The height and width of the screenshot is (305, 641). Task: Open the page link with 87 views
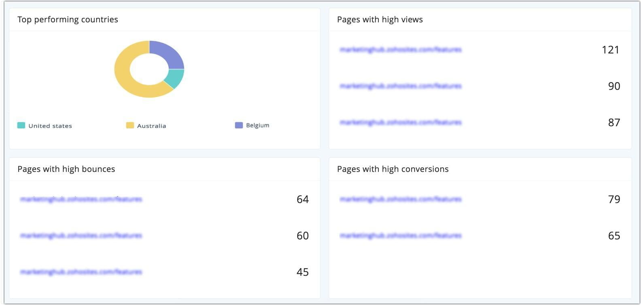point(401,123)
